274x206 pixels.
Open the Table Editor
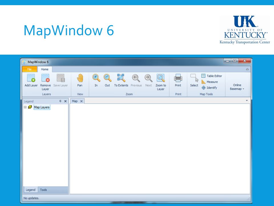tap(212, 76)
